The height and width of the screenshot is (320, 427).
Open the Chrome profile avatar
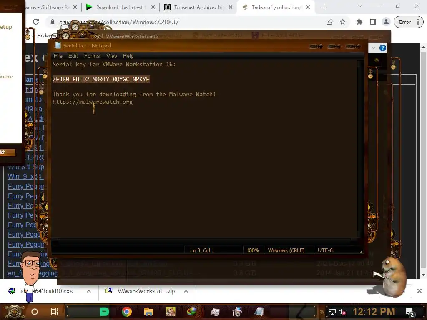coord(386,22)
